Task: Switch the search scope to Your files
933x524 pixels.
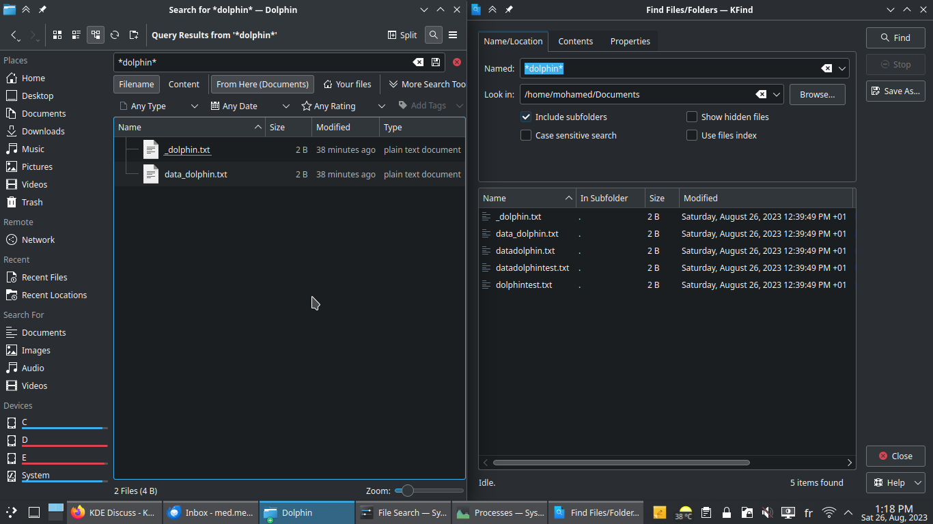Action: click(348, 84)
